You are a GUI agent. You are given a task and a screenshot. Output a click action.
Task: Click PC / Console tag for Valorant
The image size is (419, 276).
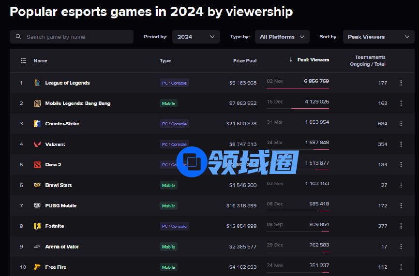point(174,144)
